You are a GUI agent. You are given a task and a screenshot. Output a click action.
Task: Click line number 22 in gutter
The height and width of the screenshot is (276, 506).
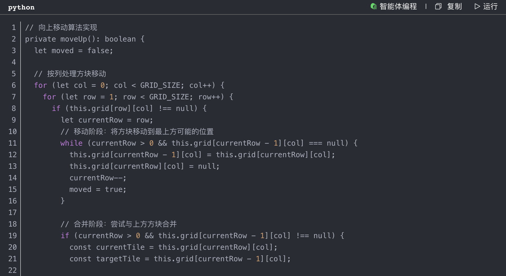[x=13, y=270]
